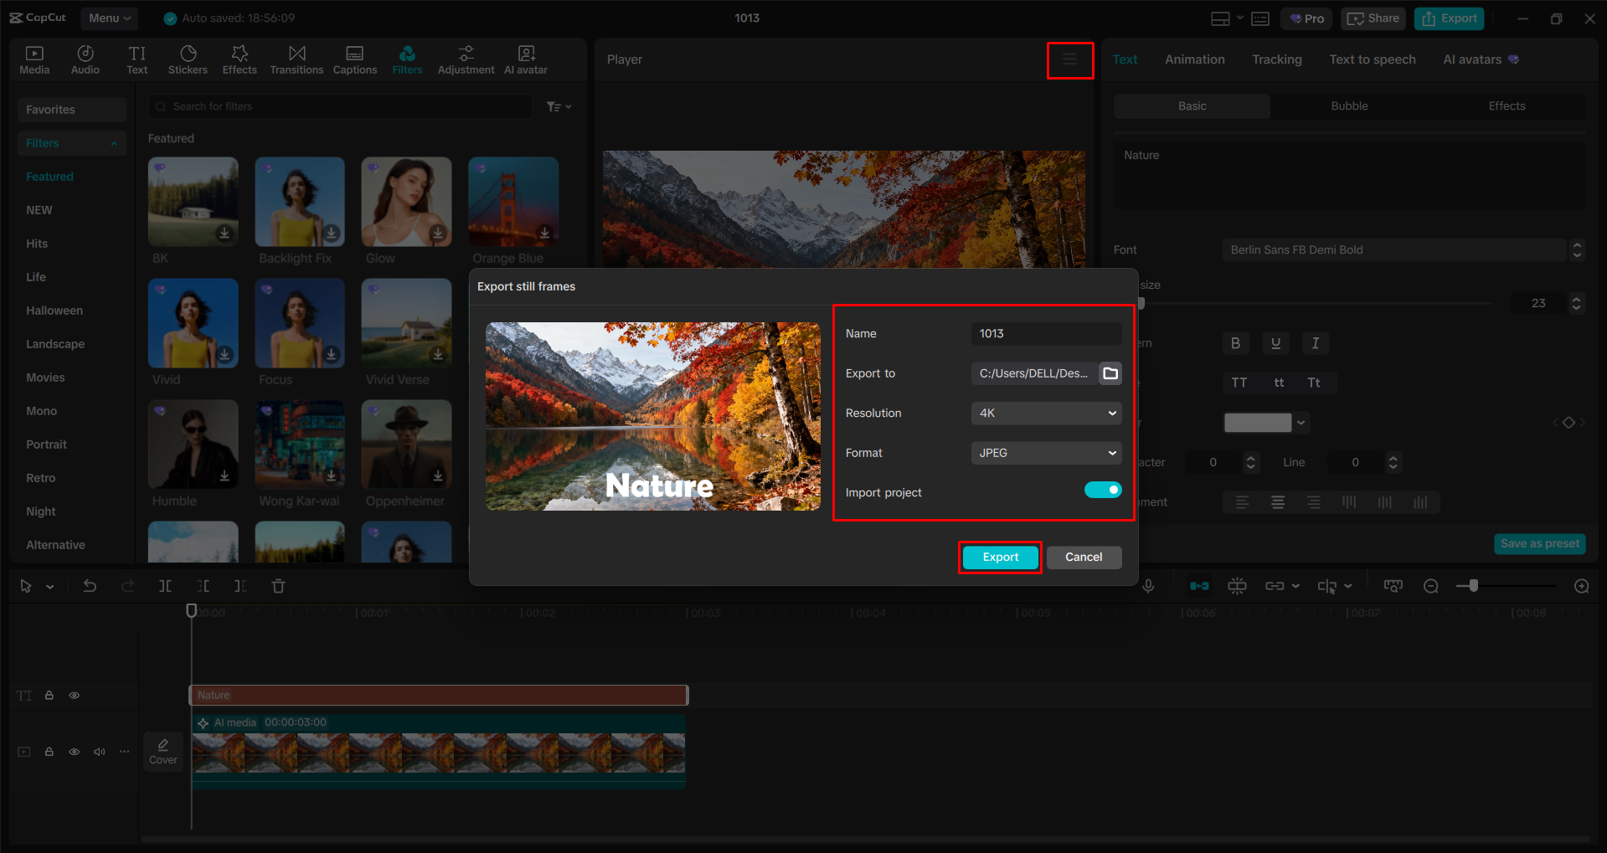Click the microphone record icon above the timeline
This screenshot has width=1607, height=853.
pos(1148,586)
